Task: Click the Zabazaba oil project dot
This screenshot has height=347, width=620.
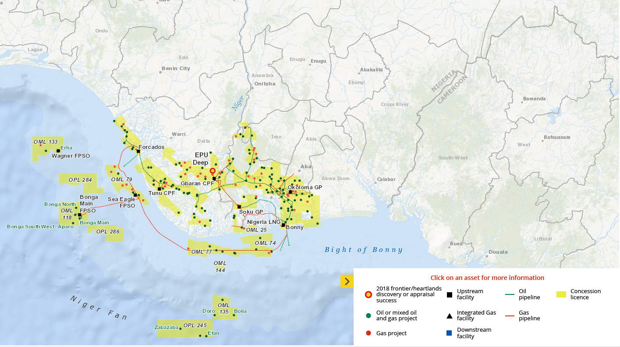Action: tap(180, 329)
